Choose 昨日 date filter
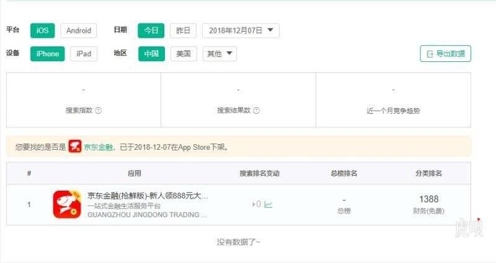This screenshot has width=496, height=263. (183, 30)
